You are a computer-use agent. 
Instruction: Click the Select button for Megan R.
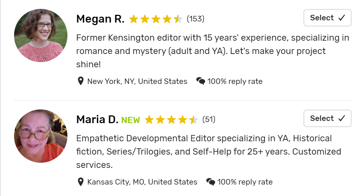(327, 18)
